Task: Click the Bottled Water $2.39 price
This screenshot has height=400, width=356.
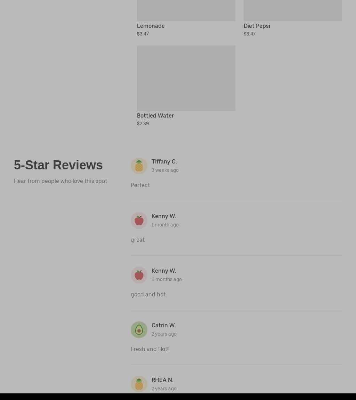Action: pyautogui.click(x=143, y=123)
